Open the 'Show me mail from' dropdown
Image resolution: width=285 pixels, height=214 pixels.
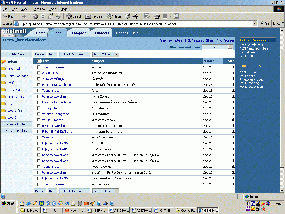tap(230, 47)
